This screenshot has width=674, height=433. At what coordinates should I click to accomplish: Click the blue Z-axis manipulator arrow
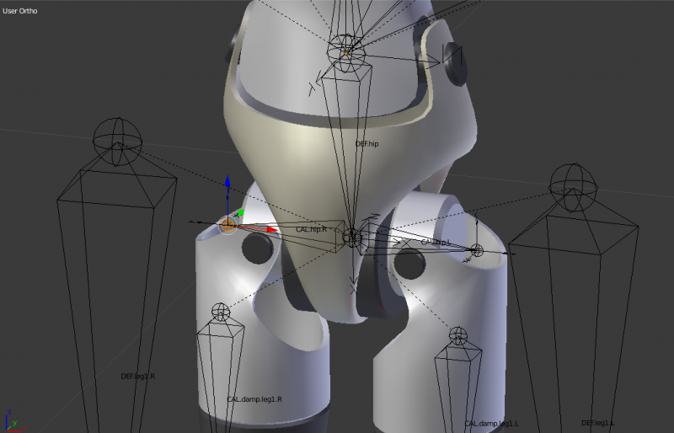pos(227,183)
